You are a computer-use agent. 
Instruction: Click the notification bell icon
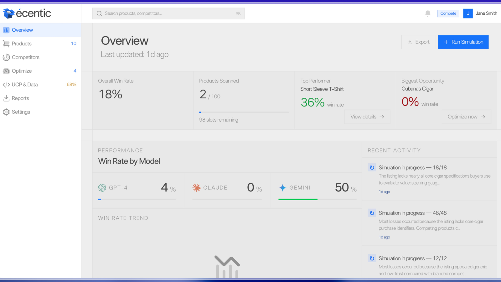(428, 13)
